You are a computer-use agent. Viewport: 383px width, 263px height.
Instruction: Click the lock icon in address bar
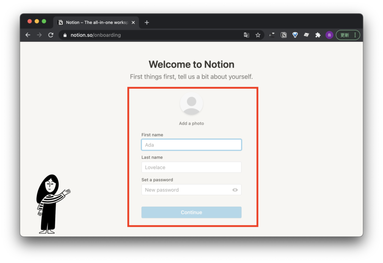click(x=65, y=35)
